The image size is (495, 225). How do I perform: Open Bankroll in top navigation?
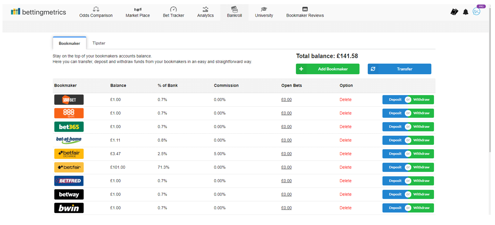coord(234,12)
